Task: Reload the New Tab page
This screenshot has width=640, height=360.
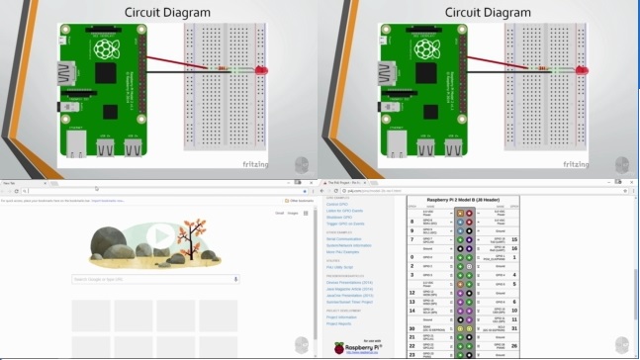Action: [17, 191]
